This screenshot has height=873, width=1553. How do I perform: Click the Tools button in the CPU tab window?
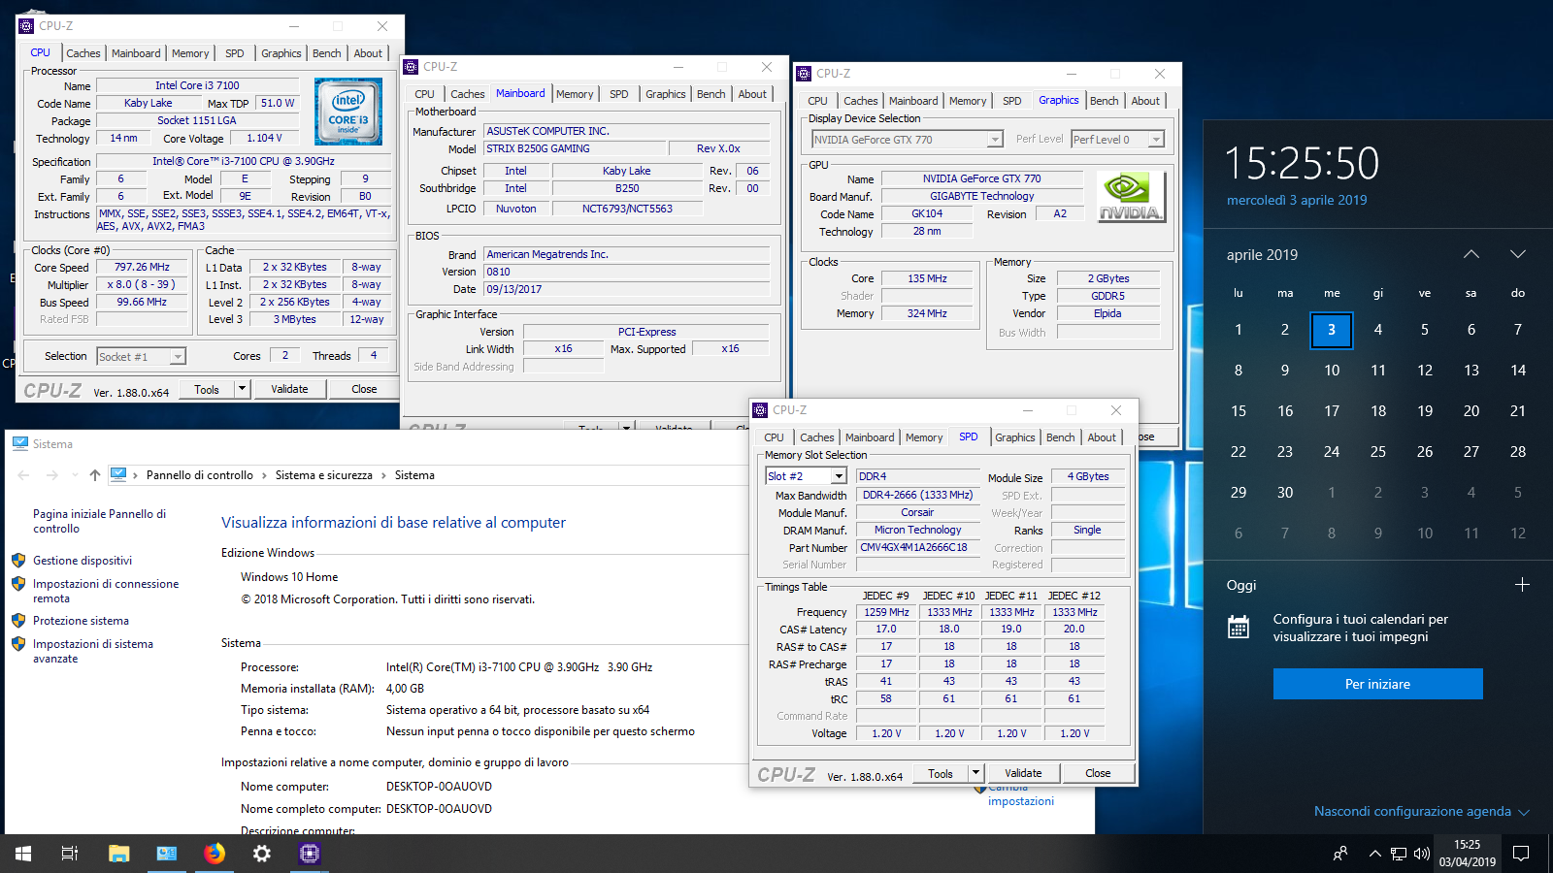(x=207, y=389)
